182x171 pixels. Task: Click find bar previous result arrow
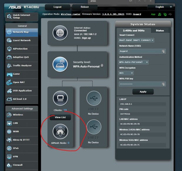(139, 1)
